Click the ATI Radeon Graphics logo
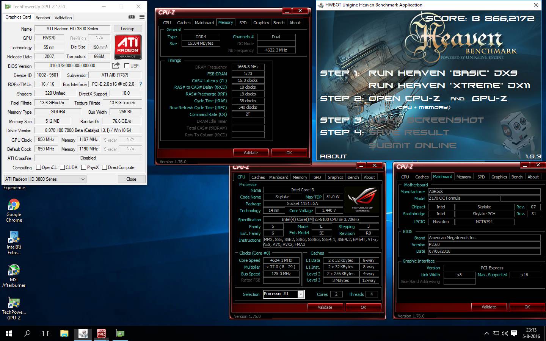This screenshot has height=341, width=546. tap(128, 47)
